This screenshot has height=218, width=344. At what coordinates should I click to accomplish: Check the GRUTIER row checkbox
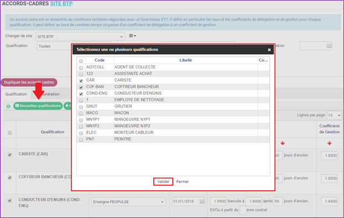tap(81, 107)
